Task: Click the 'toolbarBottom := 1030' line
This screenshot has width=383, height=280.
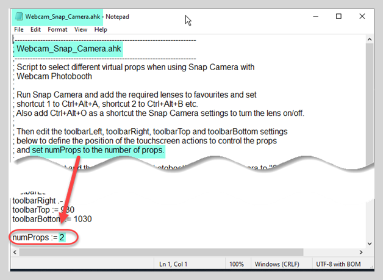Action: [x=52, y=219]
